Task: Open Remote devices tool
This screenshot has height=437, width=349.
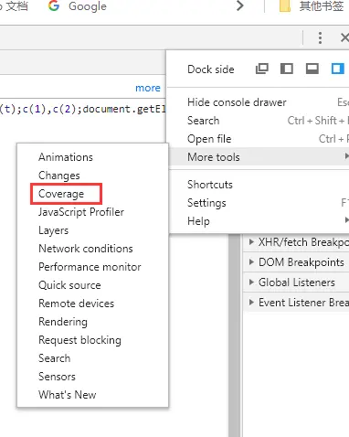Action: point(93,304)
